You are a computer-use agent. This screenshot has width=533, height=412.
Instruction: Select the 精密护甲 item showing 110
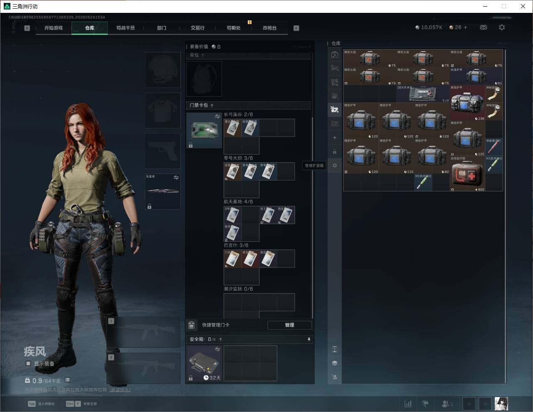tap(397, 156)
